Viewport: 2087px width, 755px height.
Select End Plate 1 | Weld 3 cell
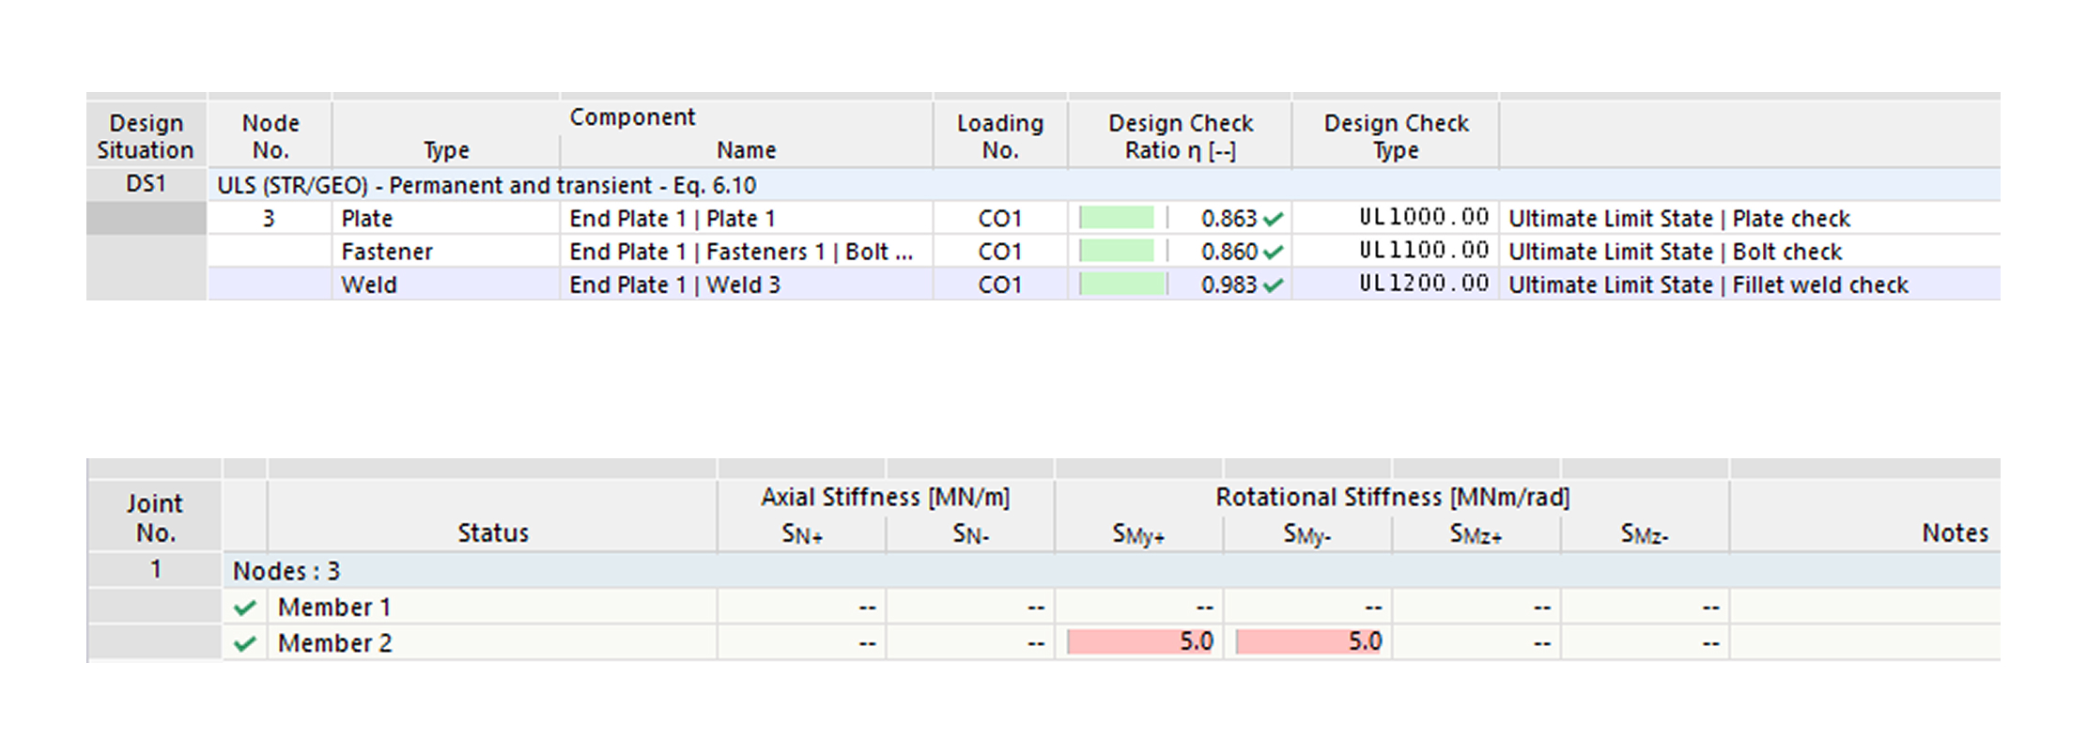click(x=674, y=285)
